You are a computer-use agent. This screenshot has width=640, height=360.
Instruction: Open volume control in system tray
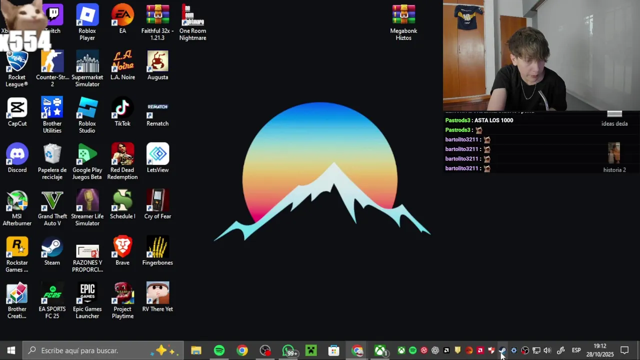point(547,350)
